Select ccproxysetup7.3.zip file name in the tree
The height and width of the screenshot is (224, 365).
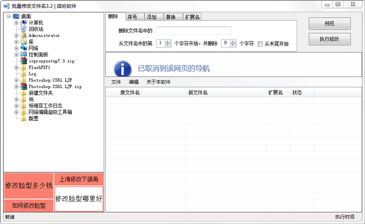point(52,61)
